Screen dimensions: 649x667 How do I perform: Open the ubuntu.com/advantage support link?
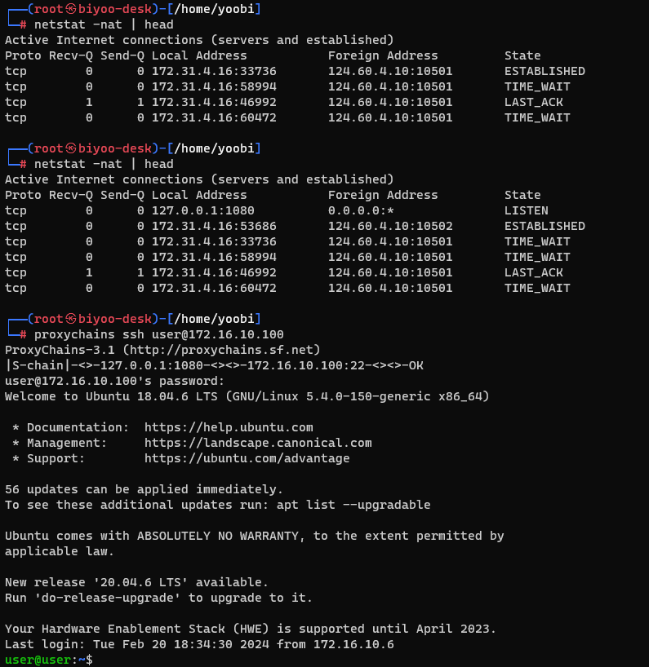[x=247, y=458]
